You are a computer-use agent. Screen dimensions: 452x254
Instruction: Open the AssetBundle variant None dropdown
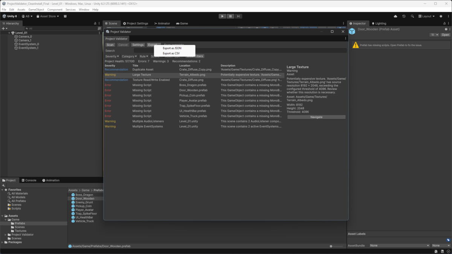click(441, 245)
